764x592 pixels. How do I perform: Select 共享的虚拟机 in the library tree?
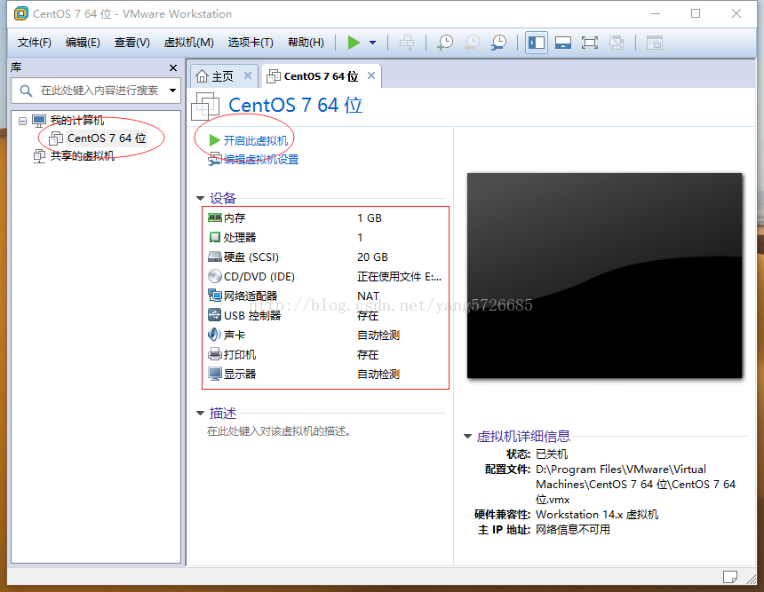(x=83, y=156)
